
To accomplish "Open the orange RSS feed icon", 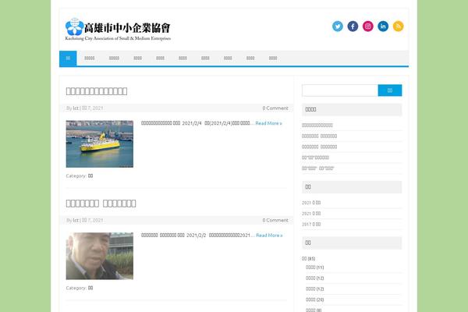I will [398, 27].
